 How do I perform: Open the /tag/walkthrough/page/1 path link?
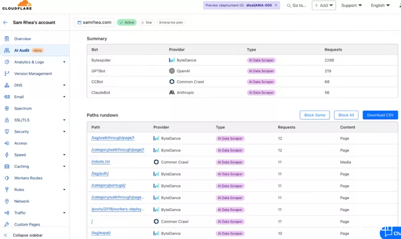[x=113, y=138]
